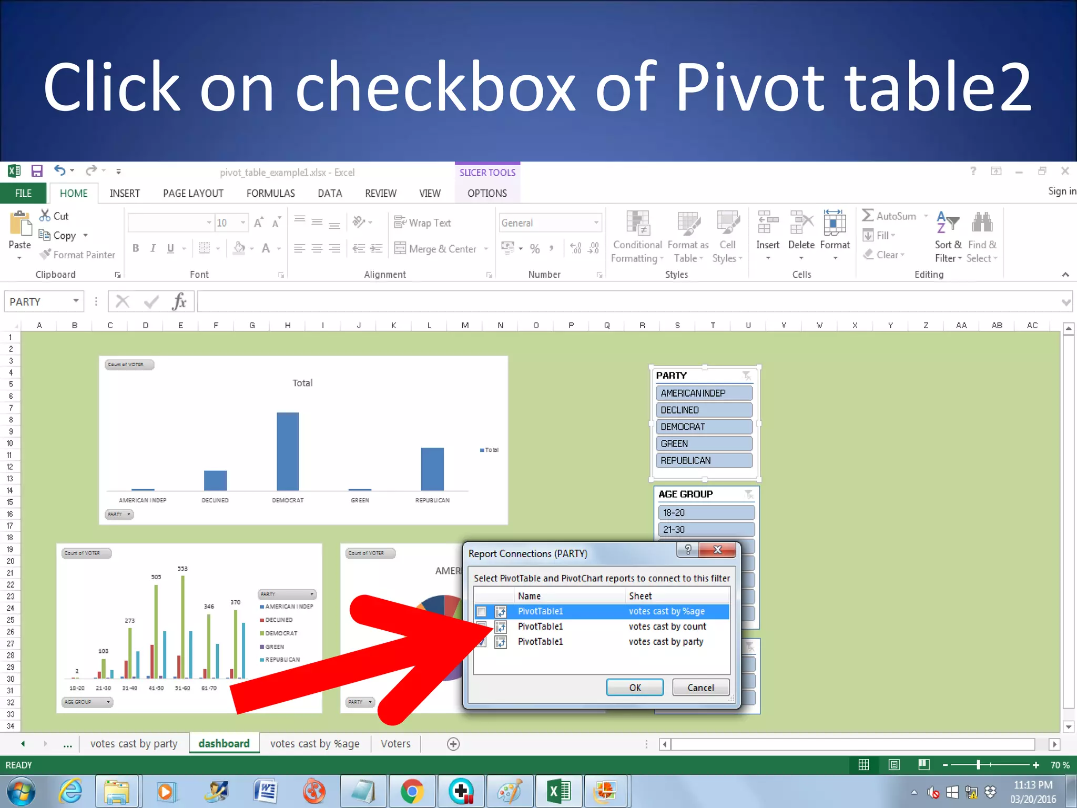This screenshot has width=1077, height=808.
Task: Click OK in the Report Connections dialog
Action: click(x=635, y=688)
